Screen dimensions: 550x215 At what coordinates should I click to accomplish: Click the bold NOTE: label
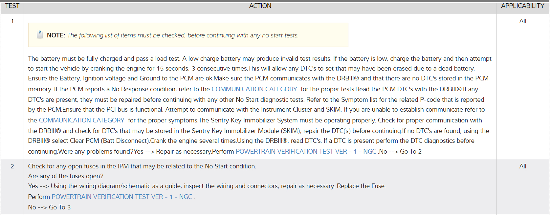(x=56, y=35)
